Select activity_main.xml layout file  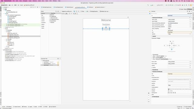[x=12, y=33]
